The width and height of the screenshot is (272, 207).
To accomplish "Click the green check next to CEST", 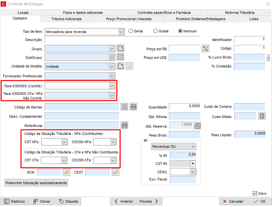I will pos(115,172).
